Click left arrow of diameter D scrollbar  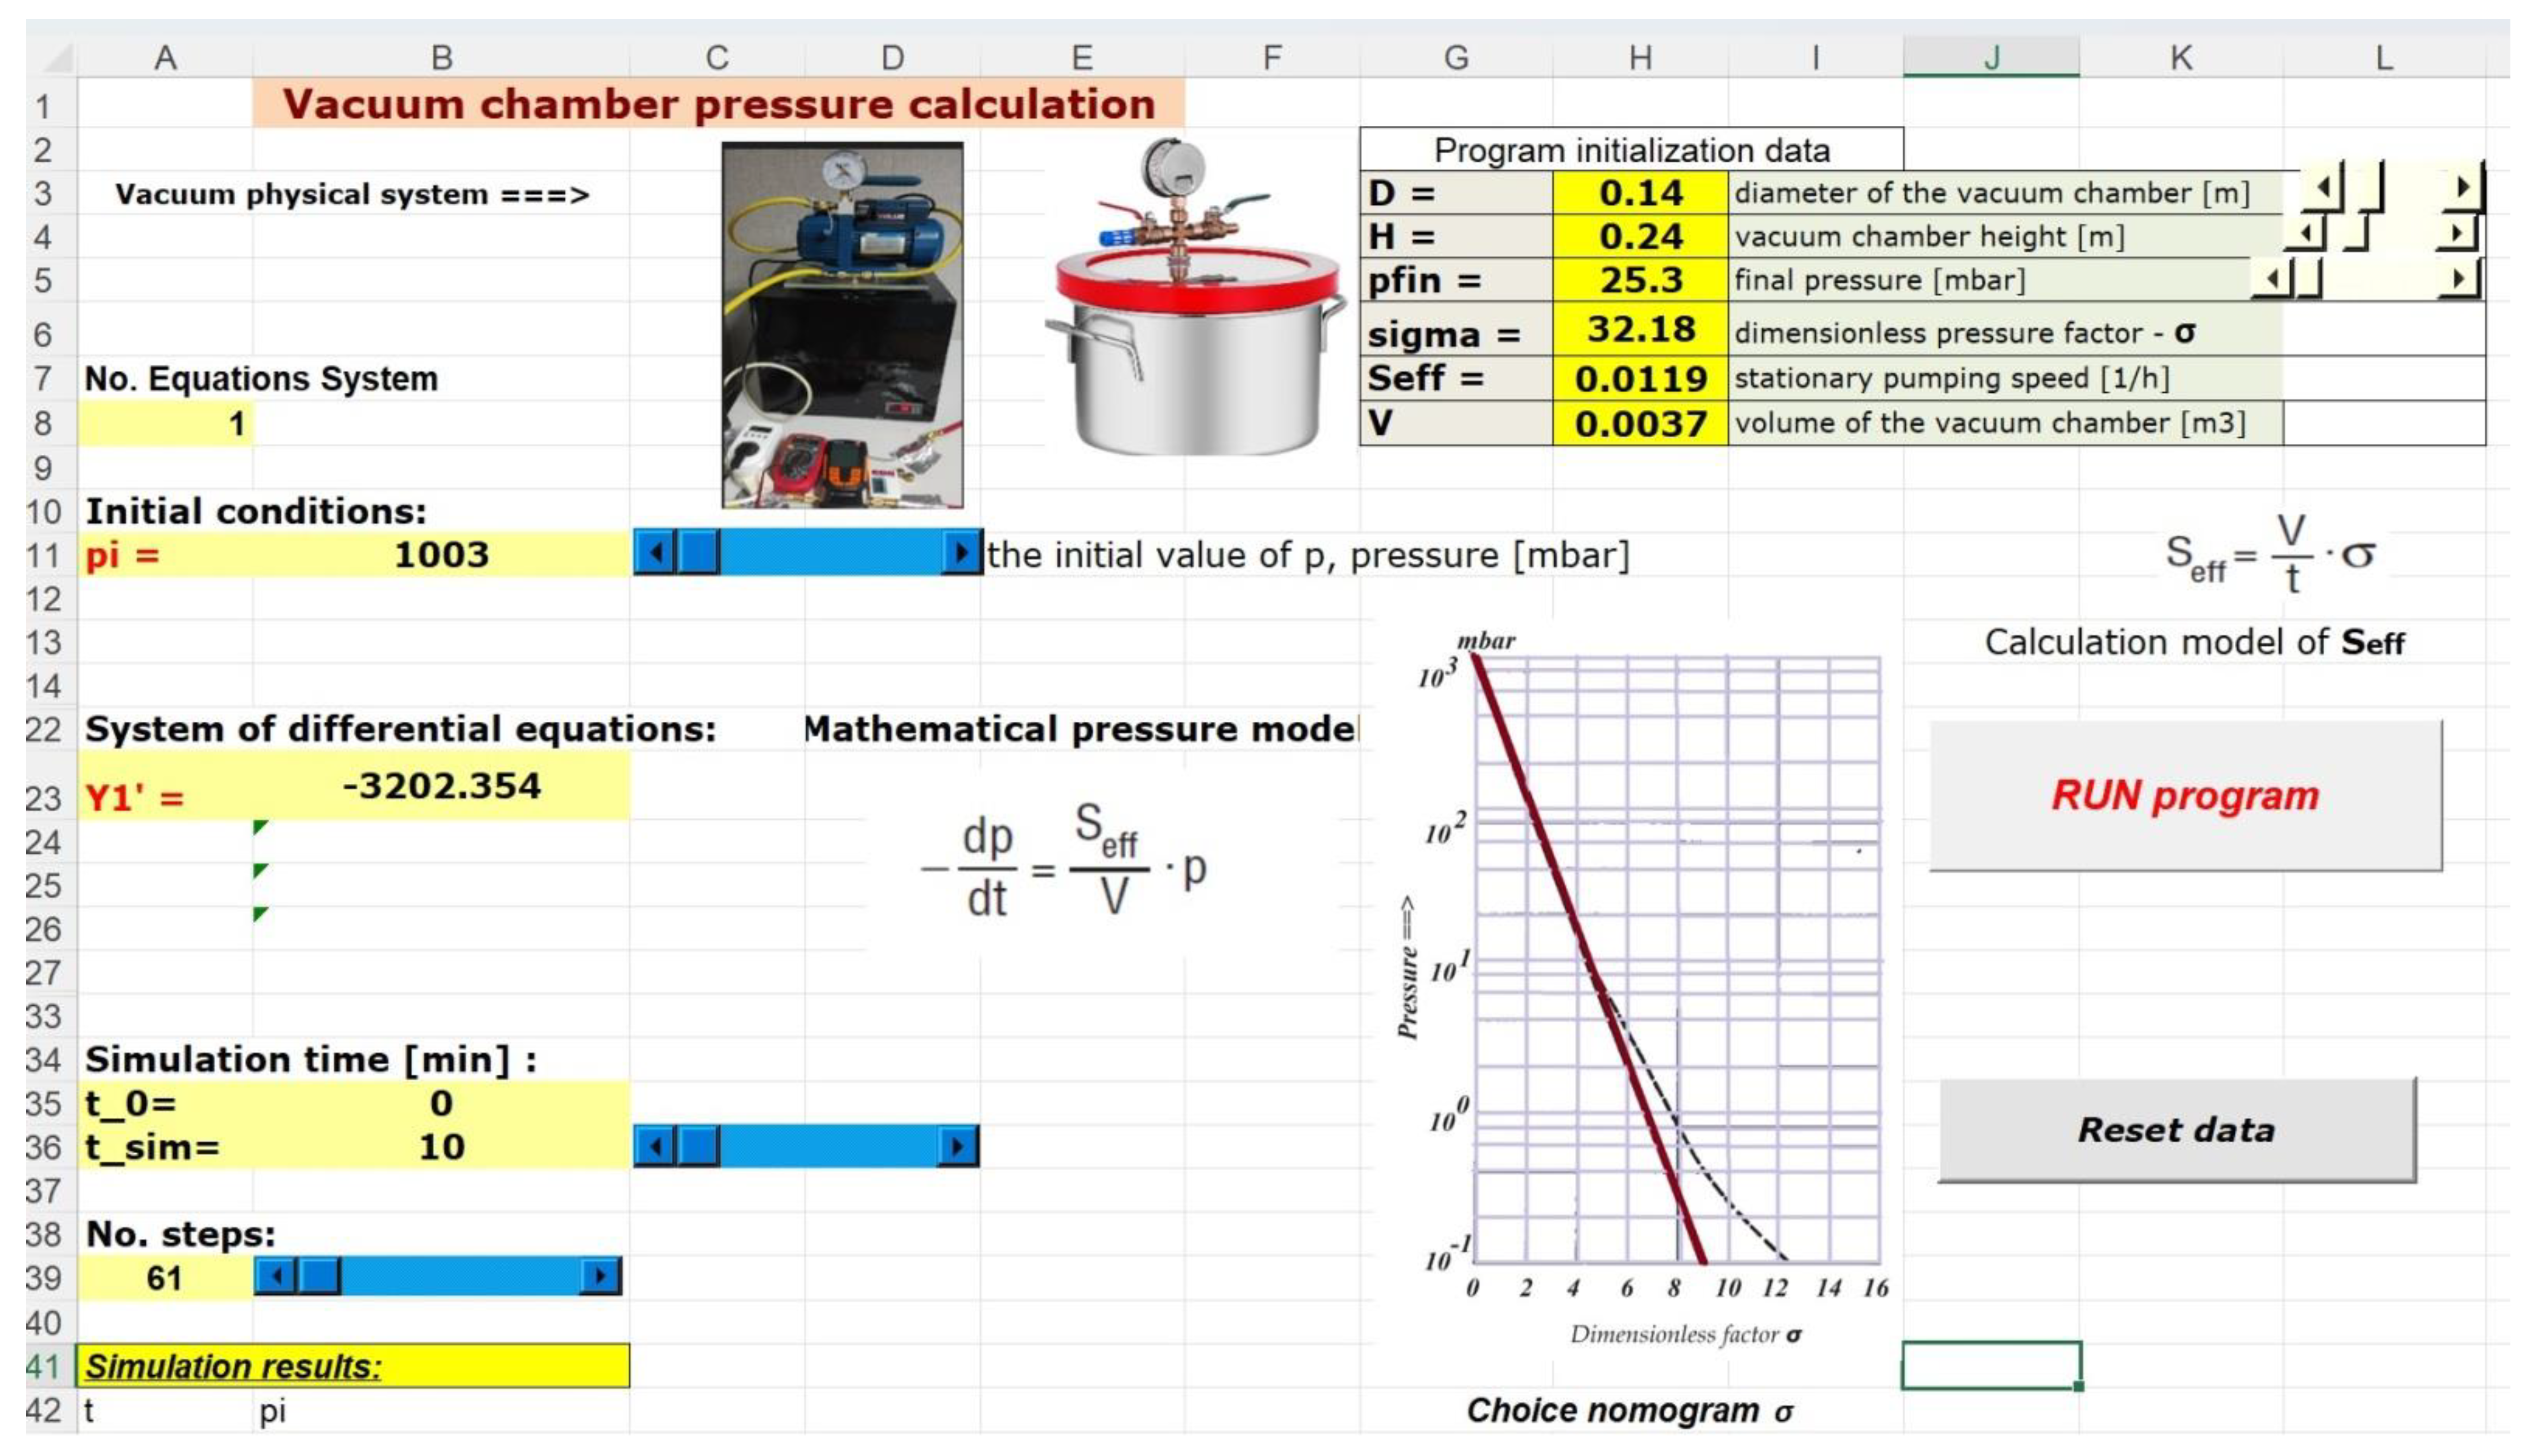(2322, 188)
